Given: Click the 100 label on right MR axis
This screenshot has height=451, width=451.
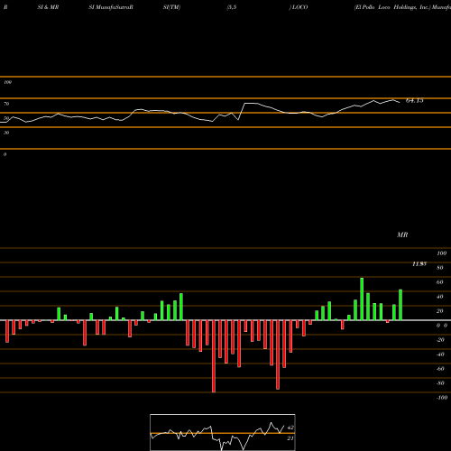Looking at the screenshot, I should (441, 253).
